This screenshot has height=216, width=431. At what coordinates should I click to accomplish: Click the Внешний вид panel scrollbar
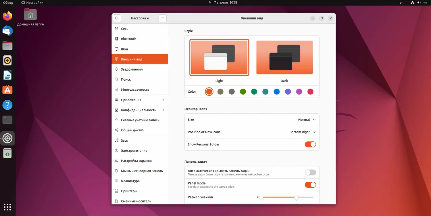click(x=335, y=98)
